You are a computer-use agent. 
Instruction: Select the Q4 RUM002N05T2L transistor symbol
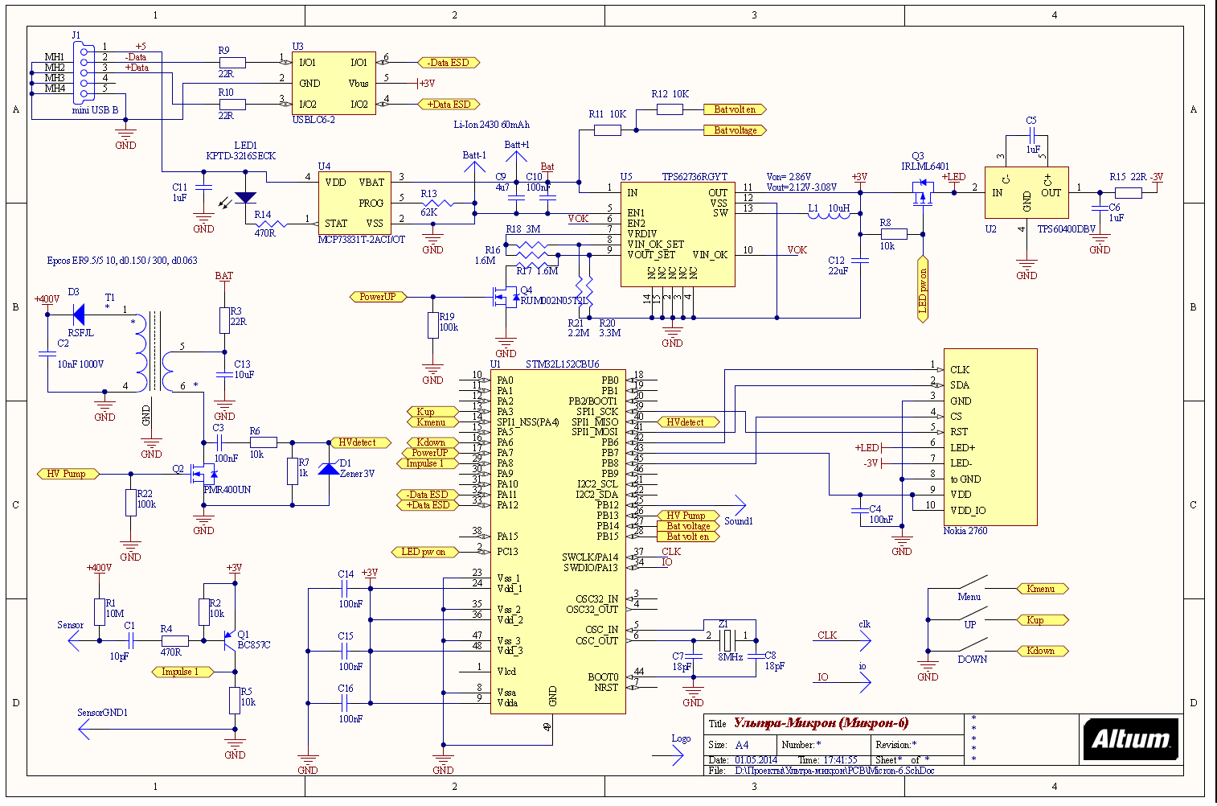tap(506, 297)
